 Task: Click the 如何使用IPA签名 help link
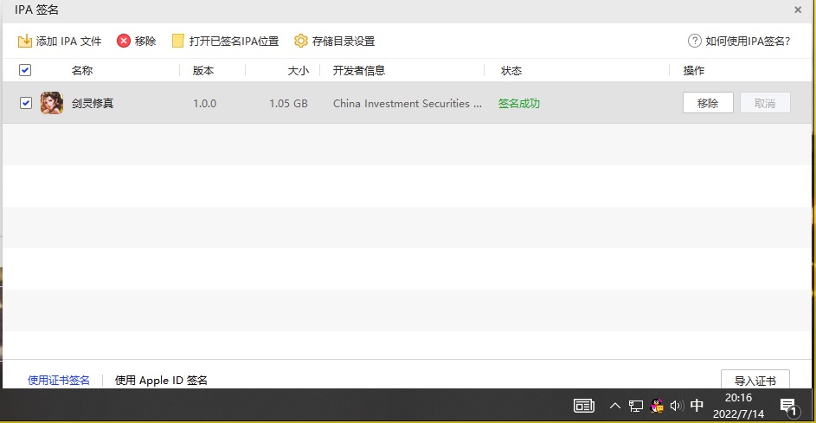[x=748, y=41]
